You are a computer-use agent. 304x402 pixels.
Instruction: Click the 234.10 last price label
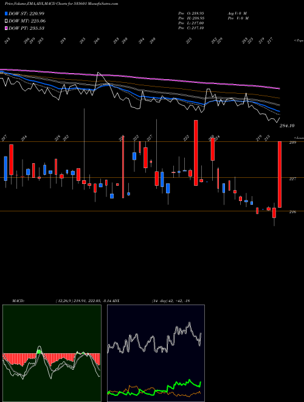point(287,125)
